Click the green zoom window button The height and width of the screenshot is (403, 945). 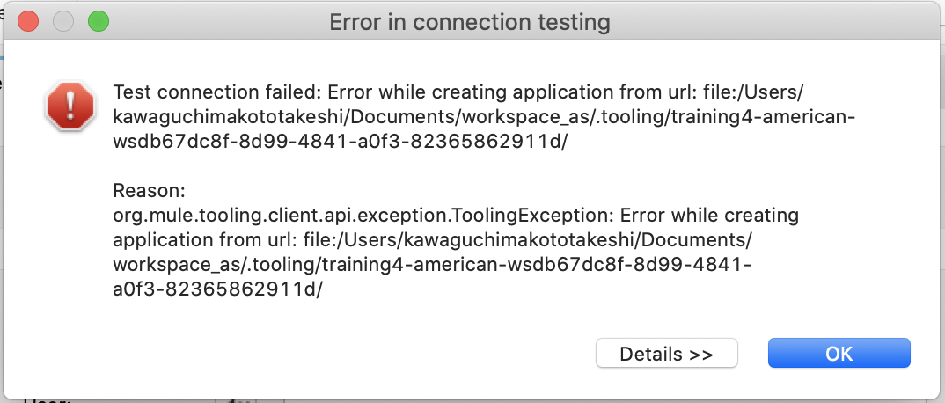[x=99, y=22]
